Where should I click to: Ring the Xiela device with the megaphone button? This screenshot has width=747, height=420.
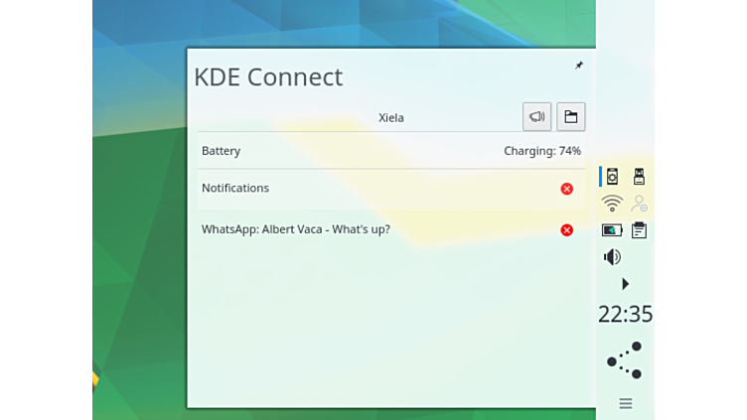536,117
